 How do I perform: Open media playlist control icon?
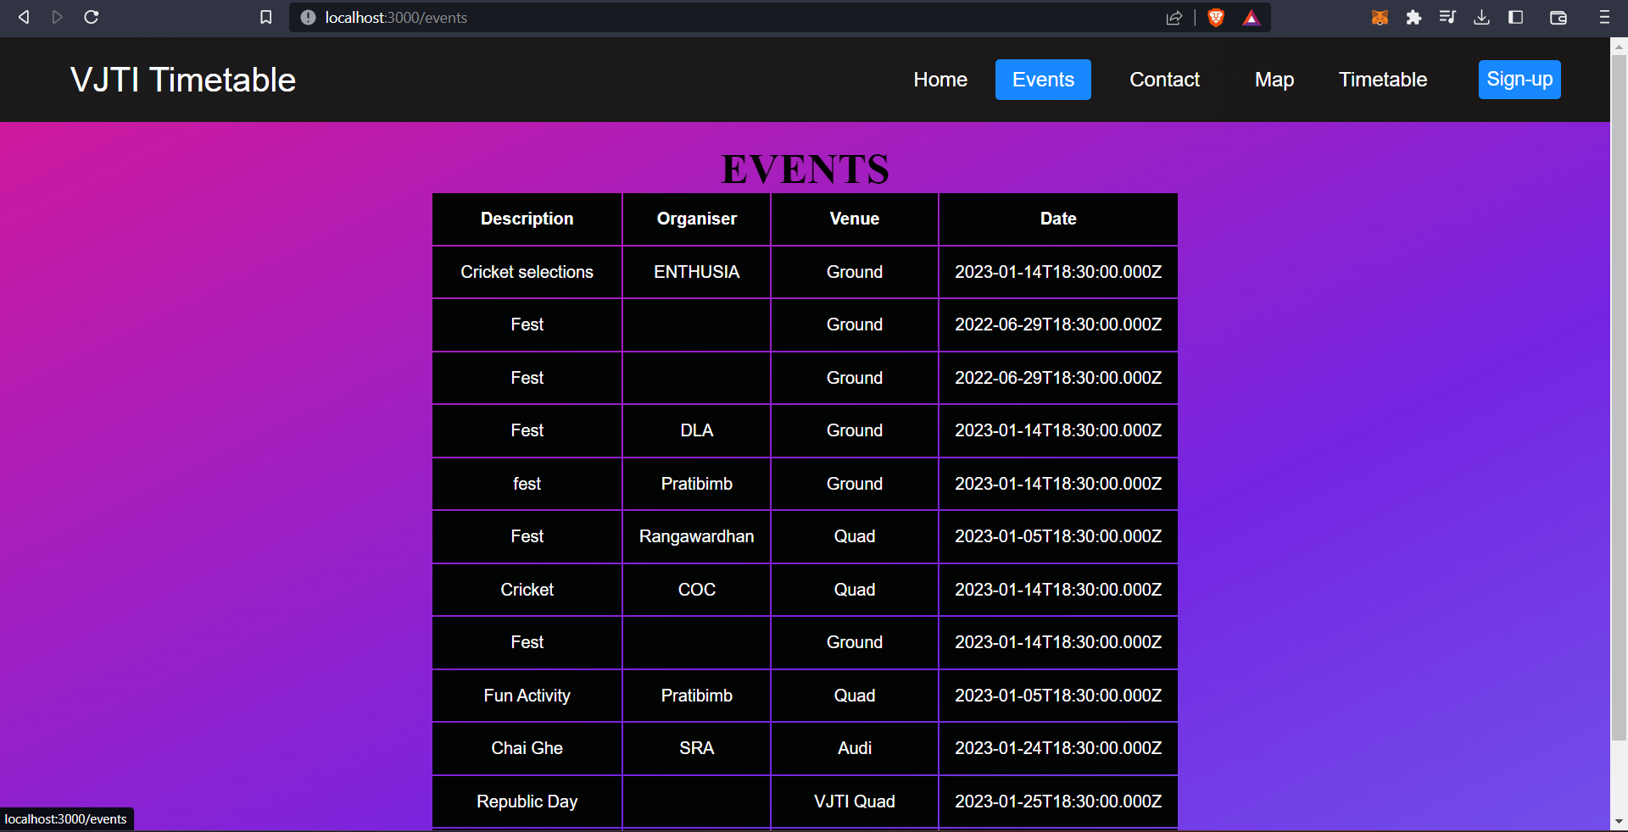(x=1447, y=17)
